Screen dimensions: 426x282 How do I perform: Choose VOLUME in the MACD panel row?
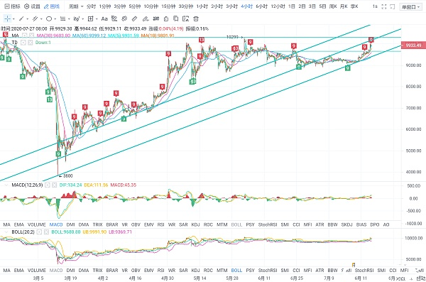[37, 224]
